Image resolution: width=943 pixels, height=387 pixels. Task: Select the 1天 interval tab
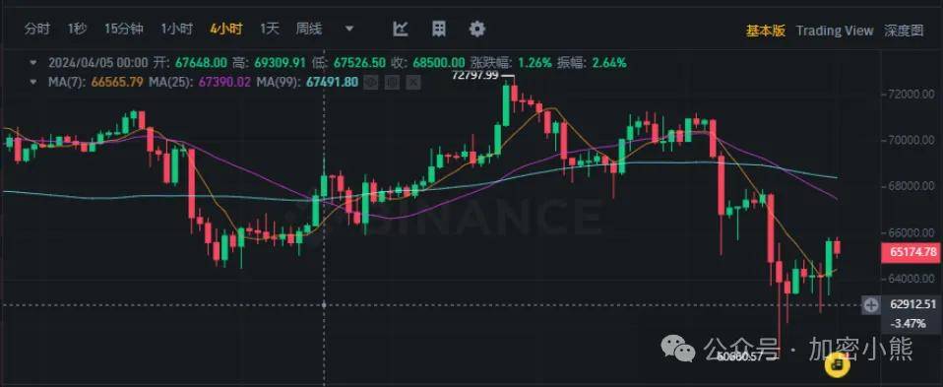point(270,29)
